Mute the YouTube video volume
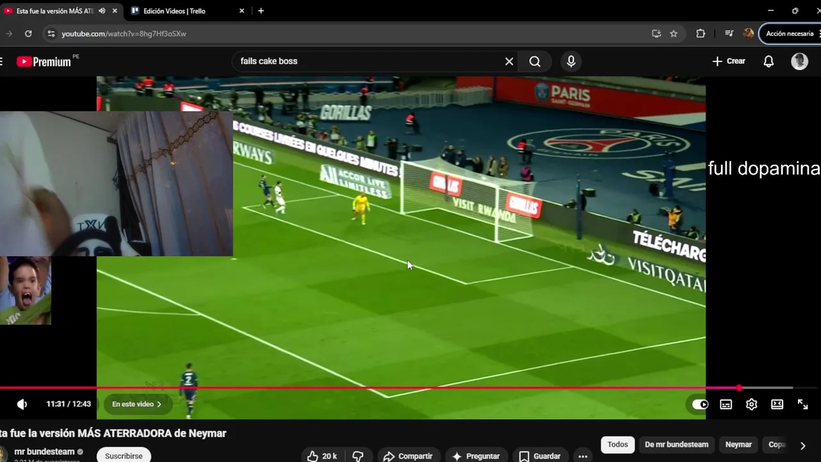This screenshot has height=462, width=821. coord(22,404)
